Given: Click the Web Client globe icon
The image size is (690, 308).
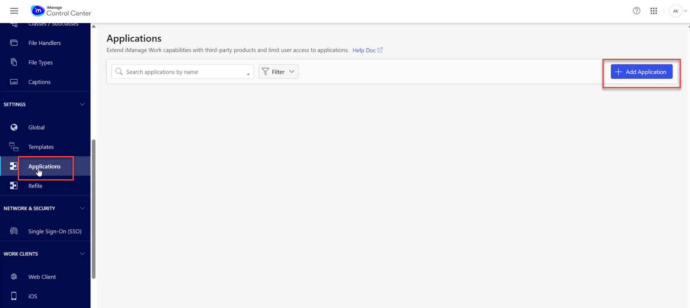Looking at the screenshot, I should 14,277.
